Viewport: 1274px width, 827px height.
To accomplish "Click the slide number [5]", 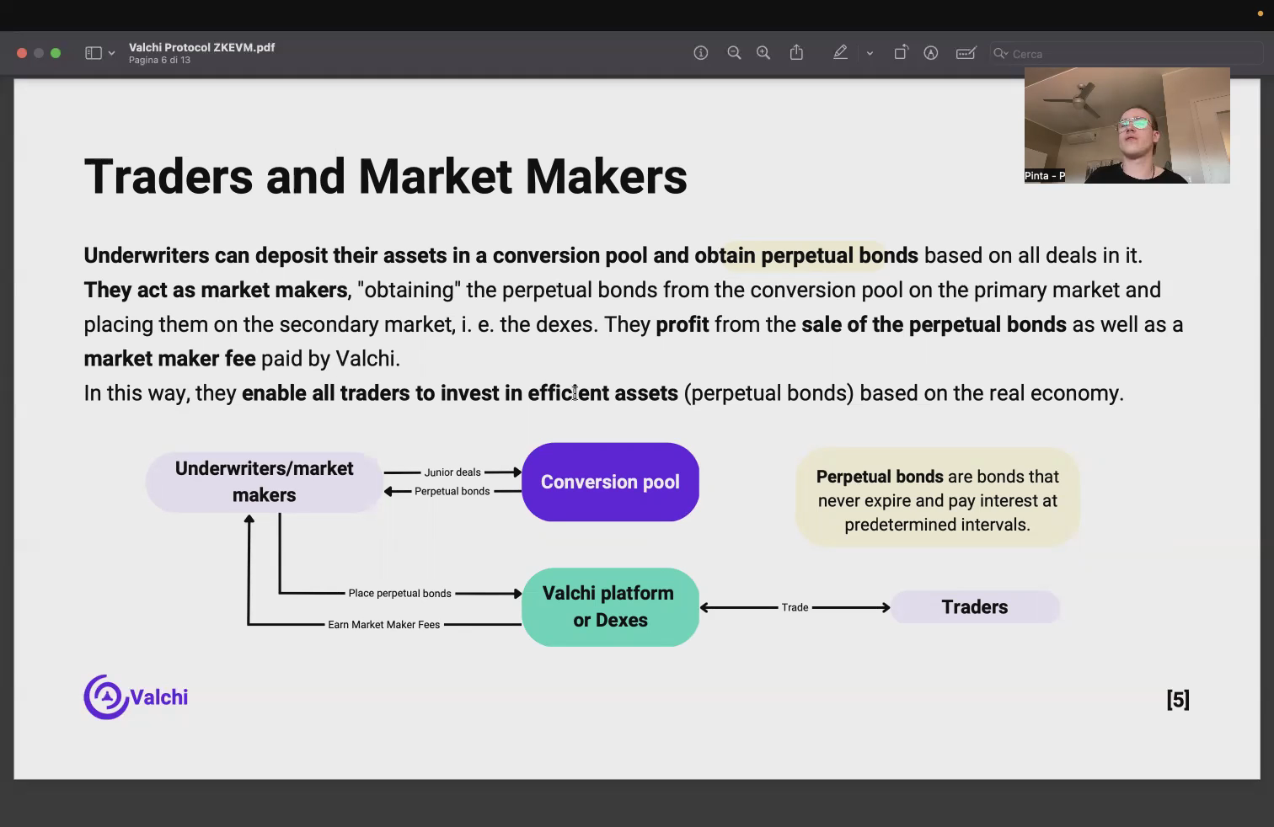I will [x=1178, y=699].
